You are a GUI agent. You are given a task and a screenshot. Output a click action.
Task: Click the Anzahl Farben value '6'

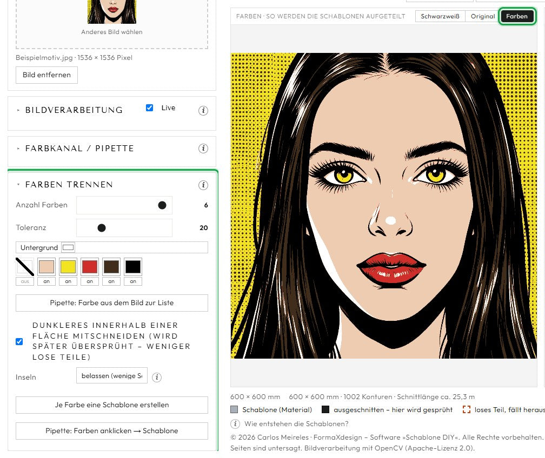[x=206, y=205]
